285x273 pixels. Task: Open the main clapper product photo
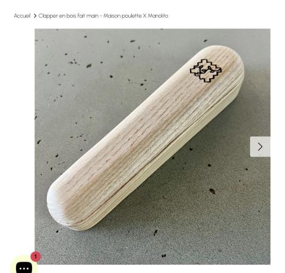[x=153, y=147]
